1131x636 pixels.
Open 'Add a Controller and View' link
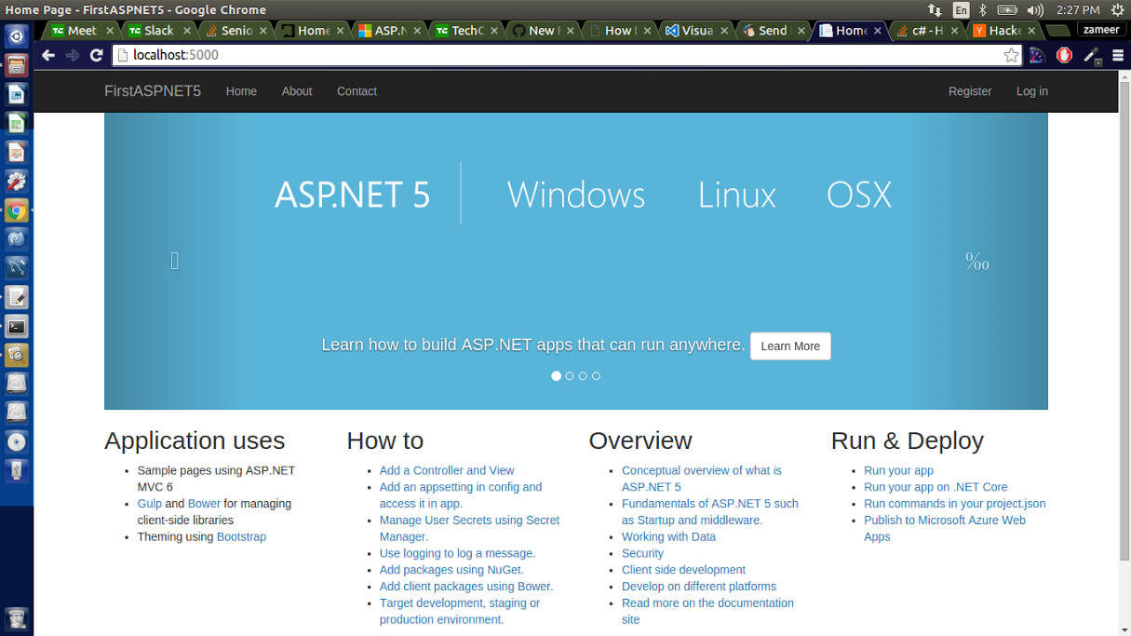point(446,470)
